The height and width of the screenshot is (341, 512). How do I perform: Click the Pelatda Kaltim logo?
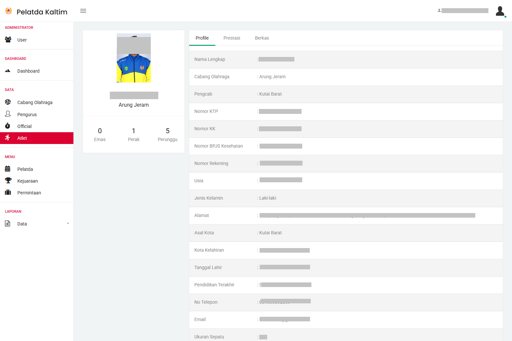(x=9, y=11)
